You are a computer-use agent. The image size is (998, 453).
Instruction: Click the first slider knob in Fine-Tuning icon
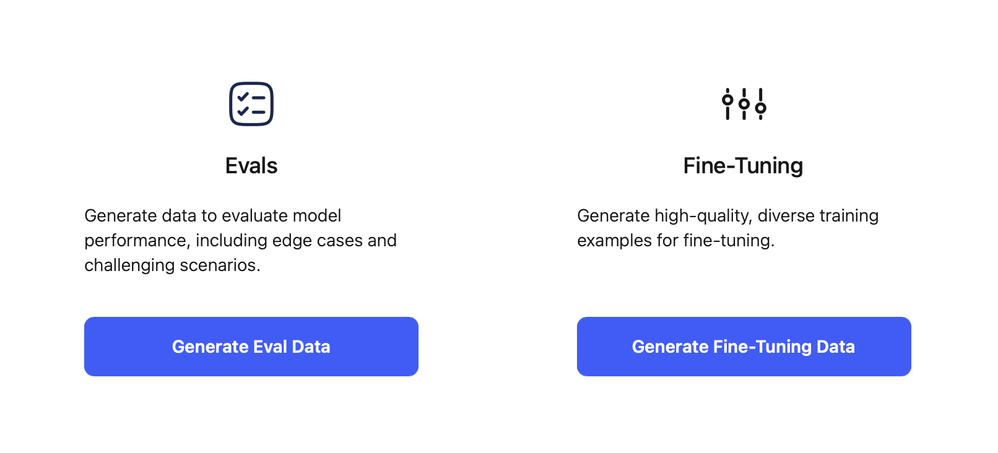727,100
